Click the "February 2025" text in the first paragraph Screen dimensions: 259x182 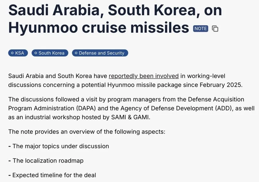tap(220, 85)
